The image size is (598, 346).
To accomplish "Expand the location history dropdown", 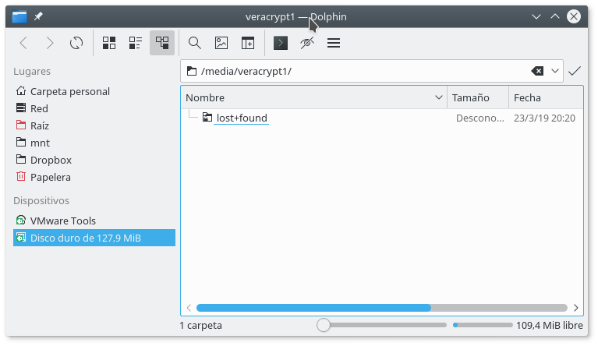I will pyautogui.click(x=555, y=71).
